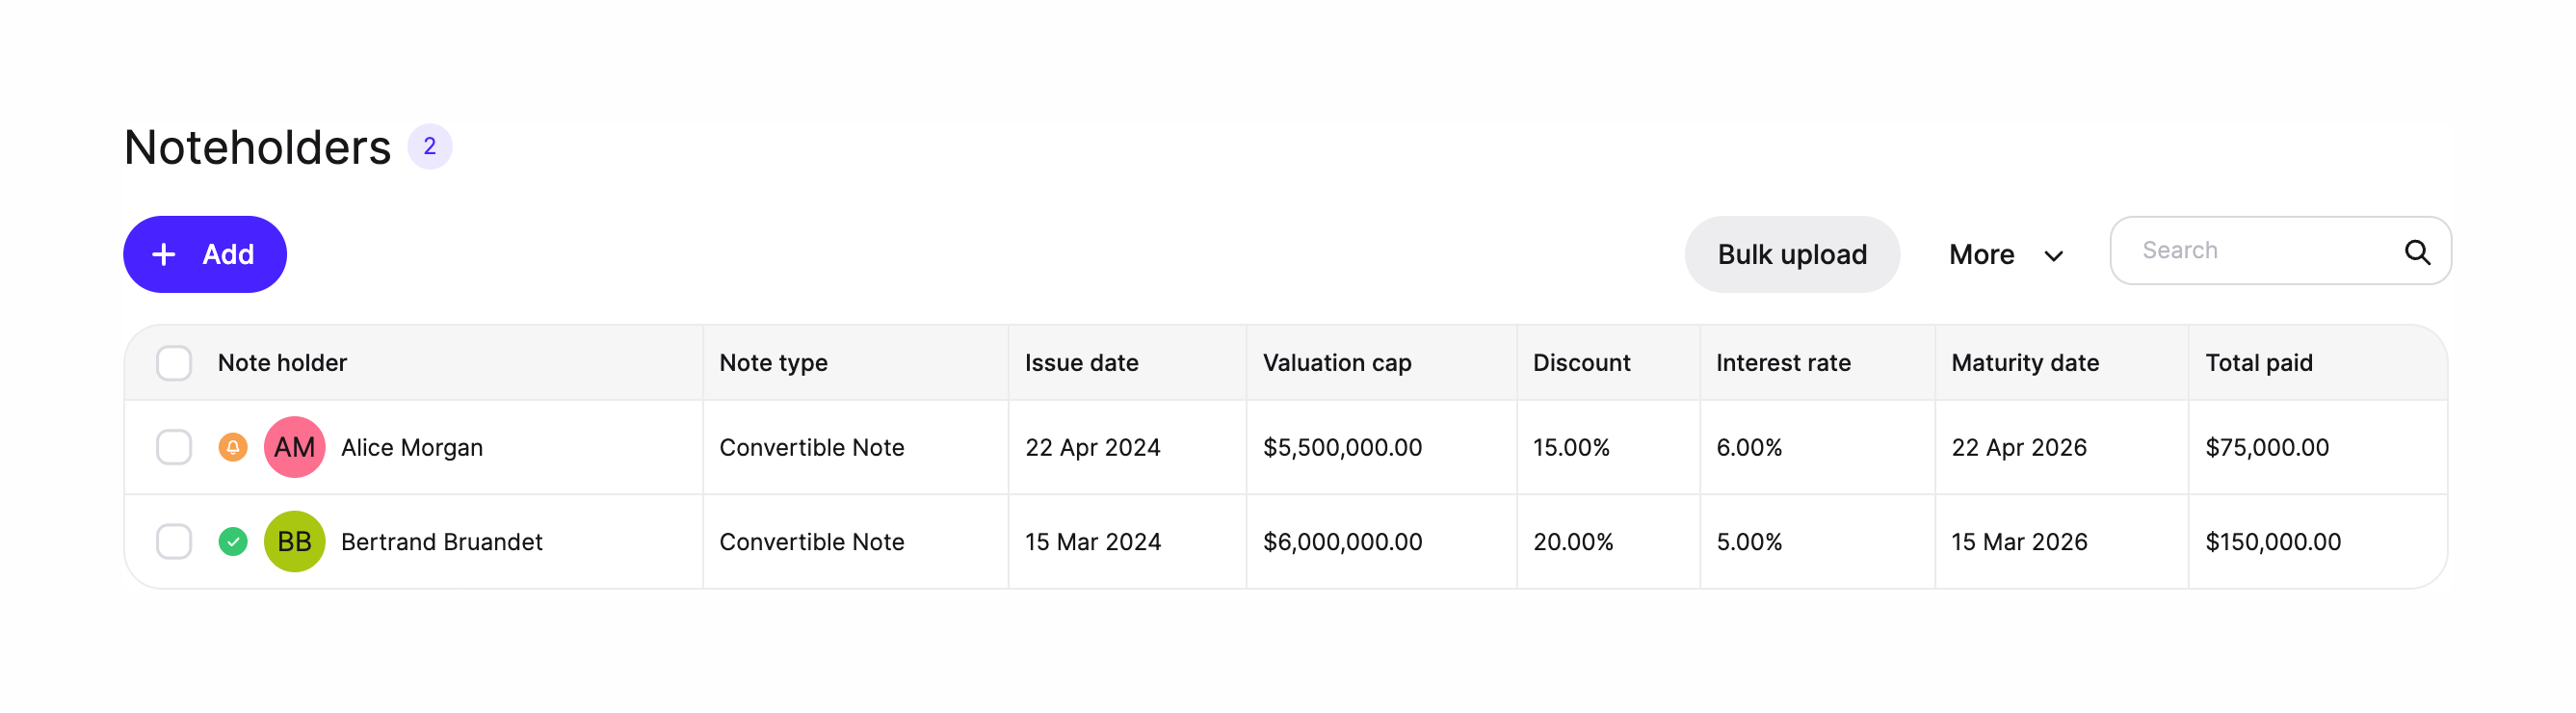The height and width of the screenshot is (713, 2576).
Task: Click the orange bell status icon for Alice Morgan
Action: pyautogui.click(x=233, y=447)
